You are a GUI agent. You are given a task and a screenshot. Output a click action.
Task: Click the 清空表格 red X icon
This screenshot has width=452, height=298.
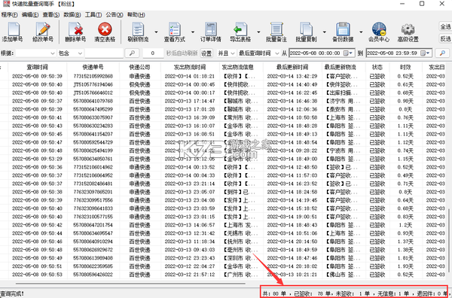click(x=105, y=32)
